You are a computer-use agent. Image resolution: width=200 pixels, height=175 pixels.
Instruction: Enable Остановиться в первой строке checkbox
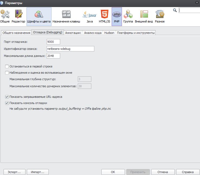click(7, 66)
